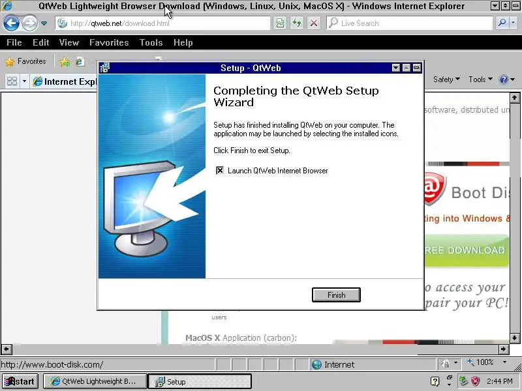Open recent pages dropdown beside Forward button

pyautogui.click(x=44, y=23)
